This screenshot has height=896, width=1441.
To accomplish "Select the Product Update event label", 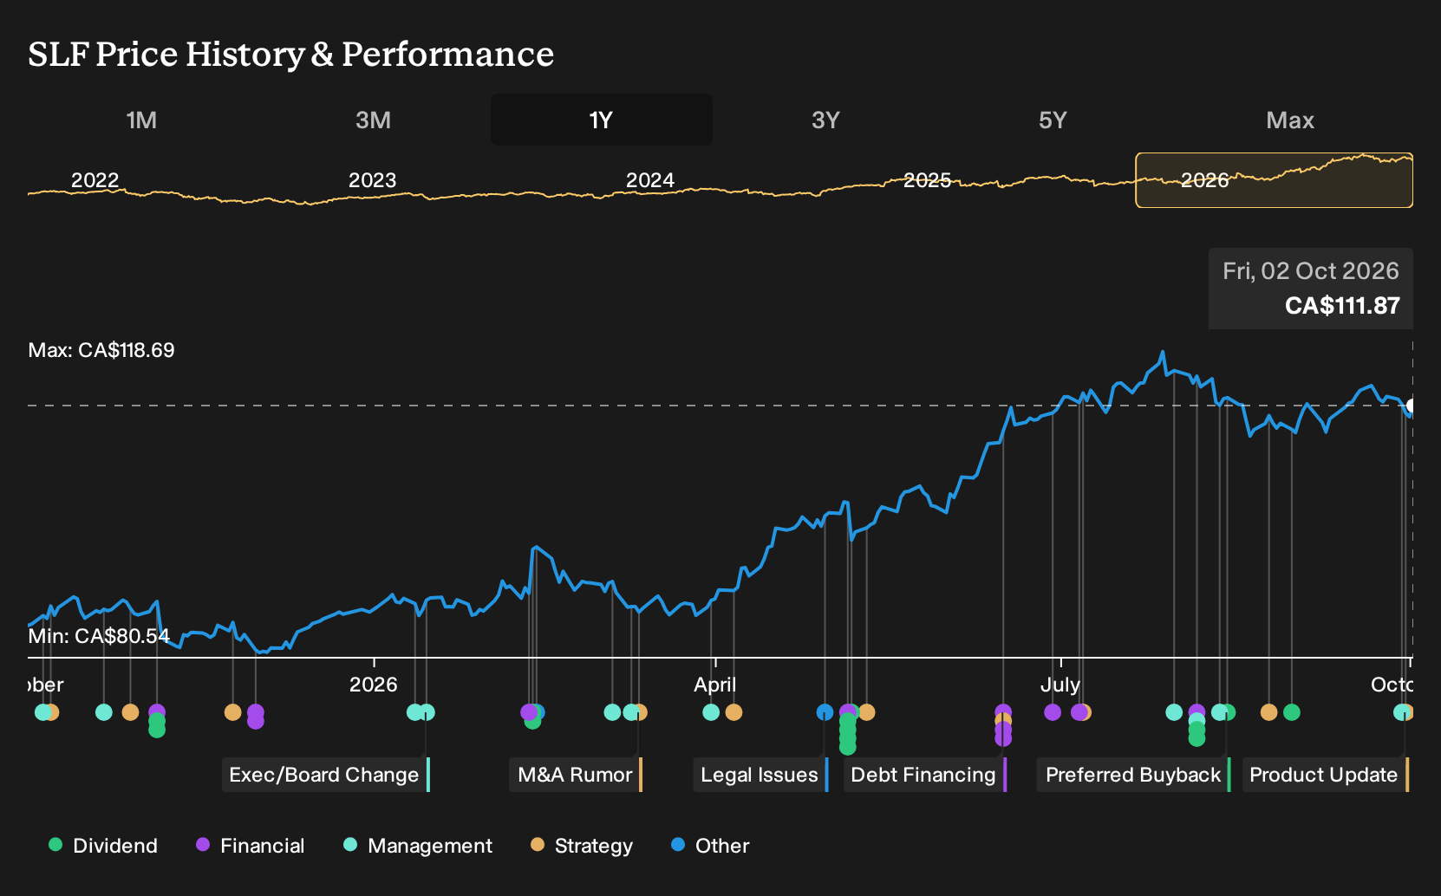I will [x=1325, y=775].
